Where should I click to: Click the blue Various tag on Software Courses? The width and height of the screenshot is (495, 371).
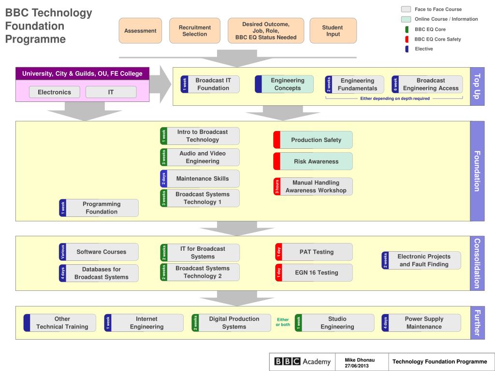[x=62, y=252]
